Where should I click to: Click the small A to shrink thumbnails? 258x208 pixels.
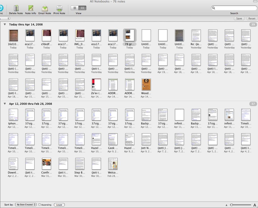coord(227,205)
